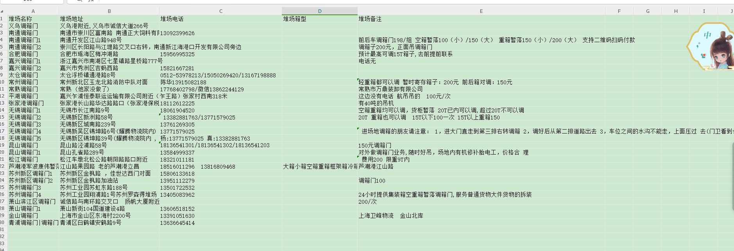Click the 义乌调箱门 cell
Screen dimensions: 734x251
pyautogui.click(x=33, y=26)
